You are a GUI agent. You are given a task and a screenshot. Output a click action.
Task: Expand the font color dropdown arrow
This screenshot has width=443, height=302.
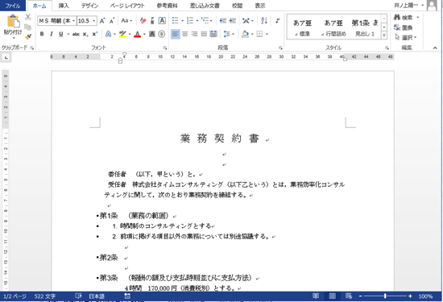[144, 34]
